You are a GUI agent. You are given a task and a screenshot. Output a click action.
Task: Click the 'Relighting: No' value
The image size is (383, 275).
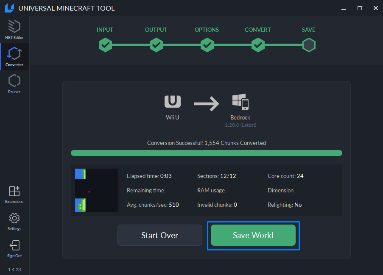[x=285, y=205]
